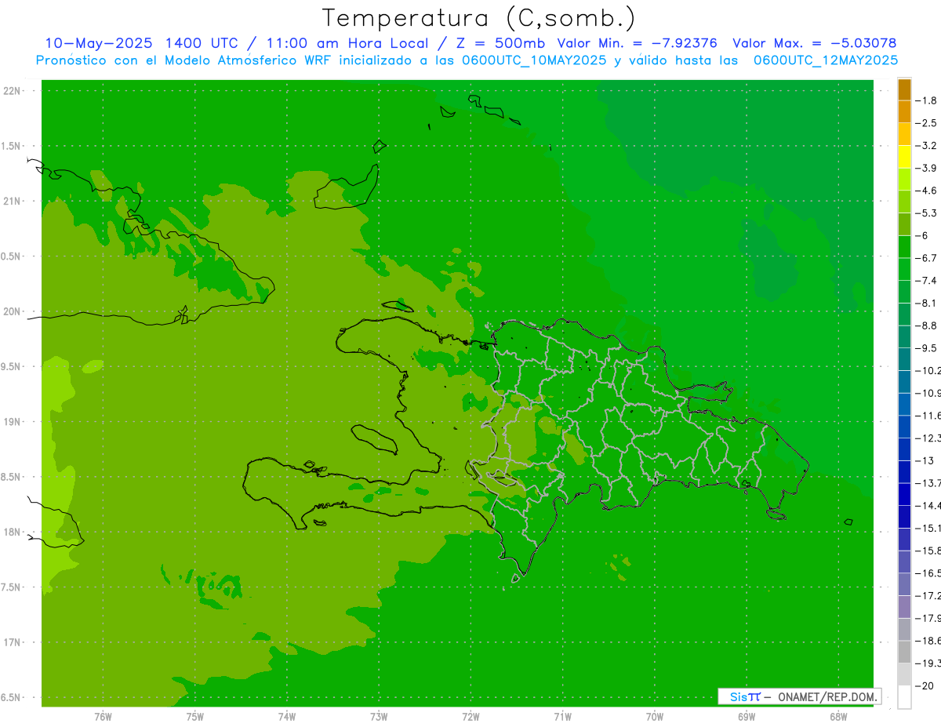
Task: Click the '0600UTC_12MAY2025' valid-until time text
Action: coord(826,60)
